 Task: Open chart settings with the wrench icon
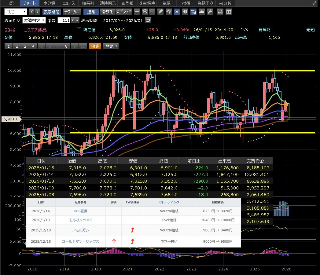[210, 12]
